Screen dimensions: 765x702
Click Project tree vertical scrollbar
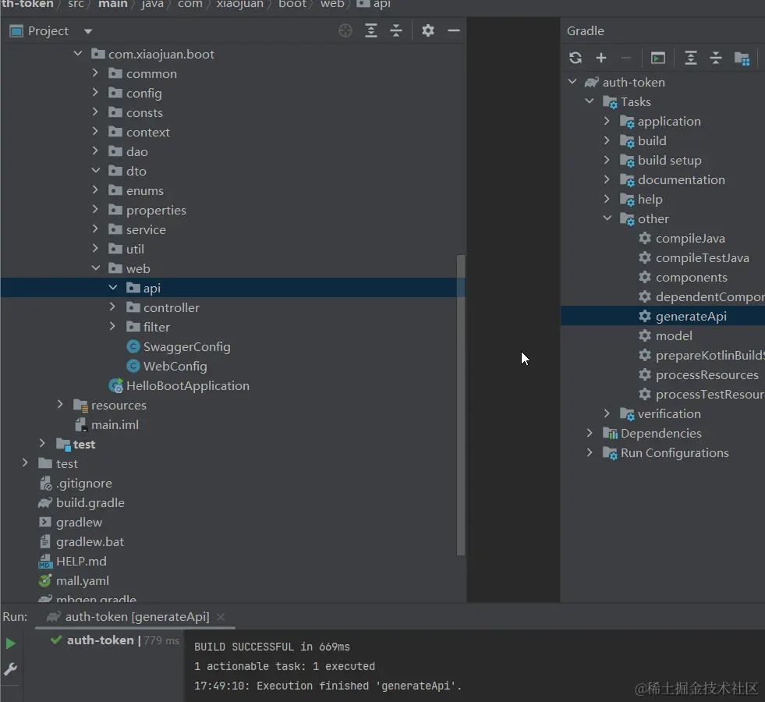[x=461, y=405]
